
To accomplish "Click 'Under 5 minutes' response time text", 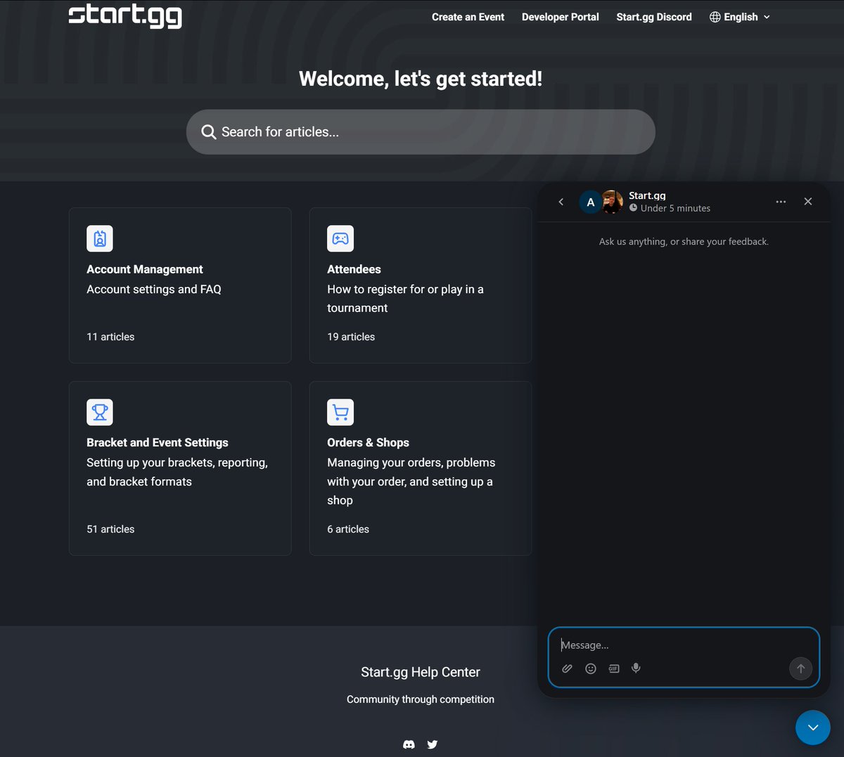I will (x=675, y=208).
